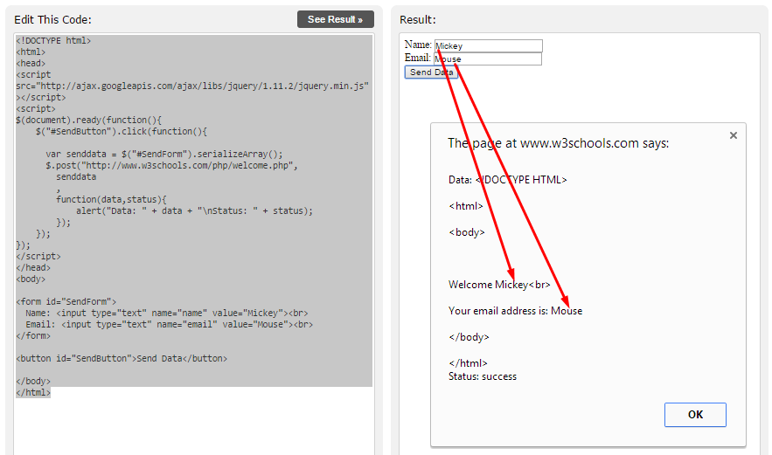Click the '<button id="SendButton">' code line
The image size is (772, 455).
pyautogui.click(x=122, y=359)
